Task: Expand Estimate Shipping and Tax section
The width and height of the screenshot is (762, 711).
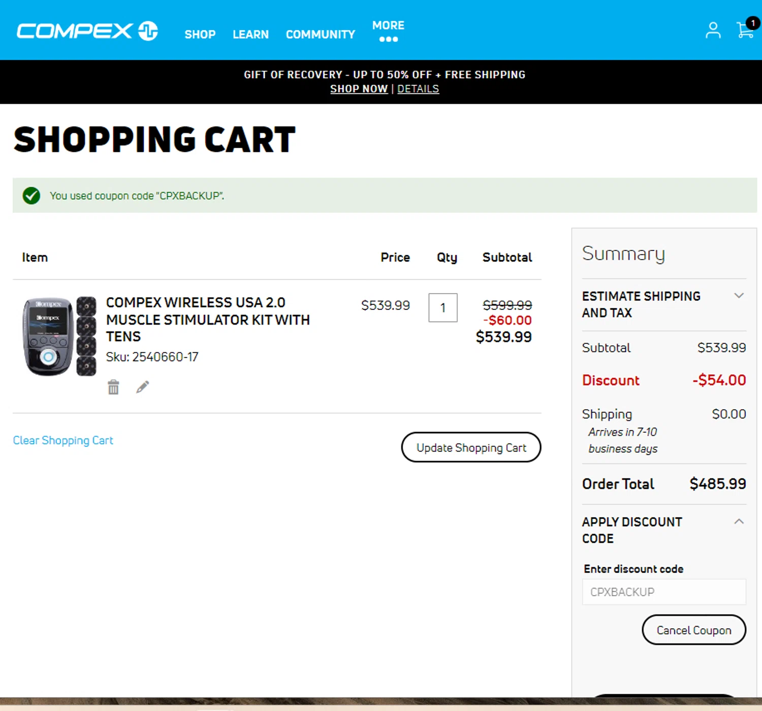Action: pyautogui.click(x=664, y=304)
